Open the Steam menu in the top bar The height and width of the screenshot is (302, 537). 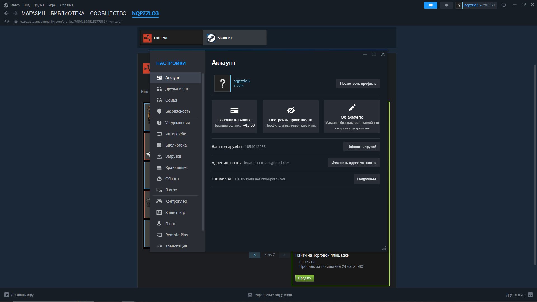12,5
